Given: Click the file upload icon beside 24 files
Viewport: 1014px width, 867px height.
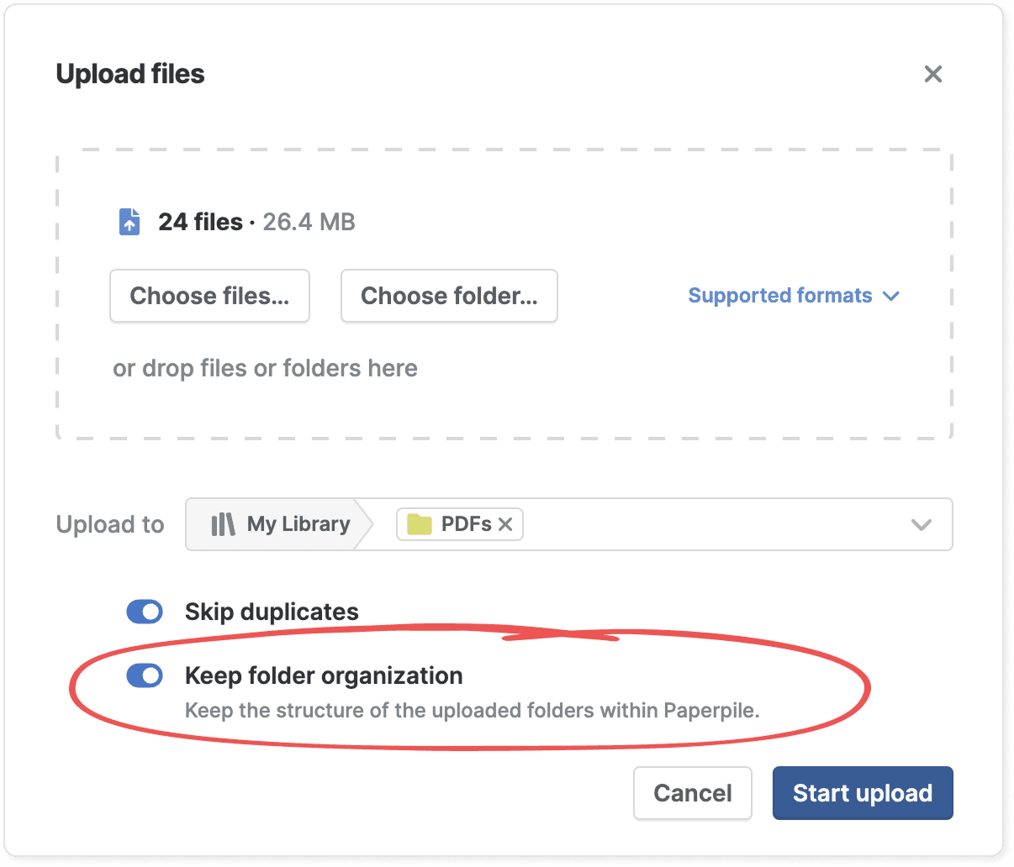Looking at the screenshot, I should 129,222.
